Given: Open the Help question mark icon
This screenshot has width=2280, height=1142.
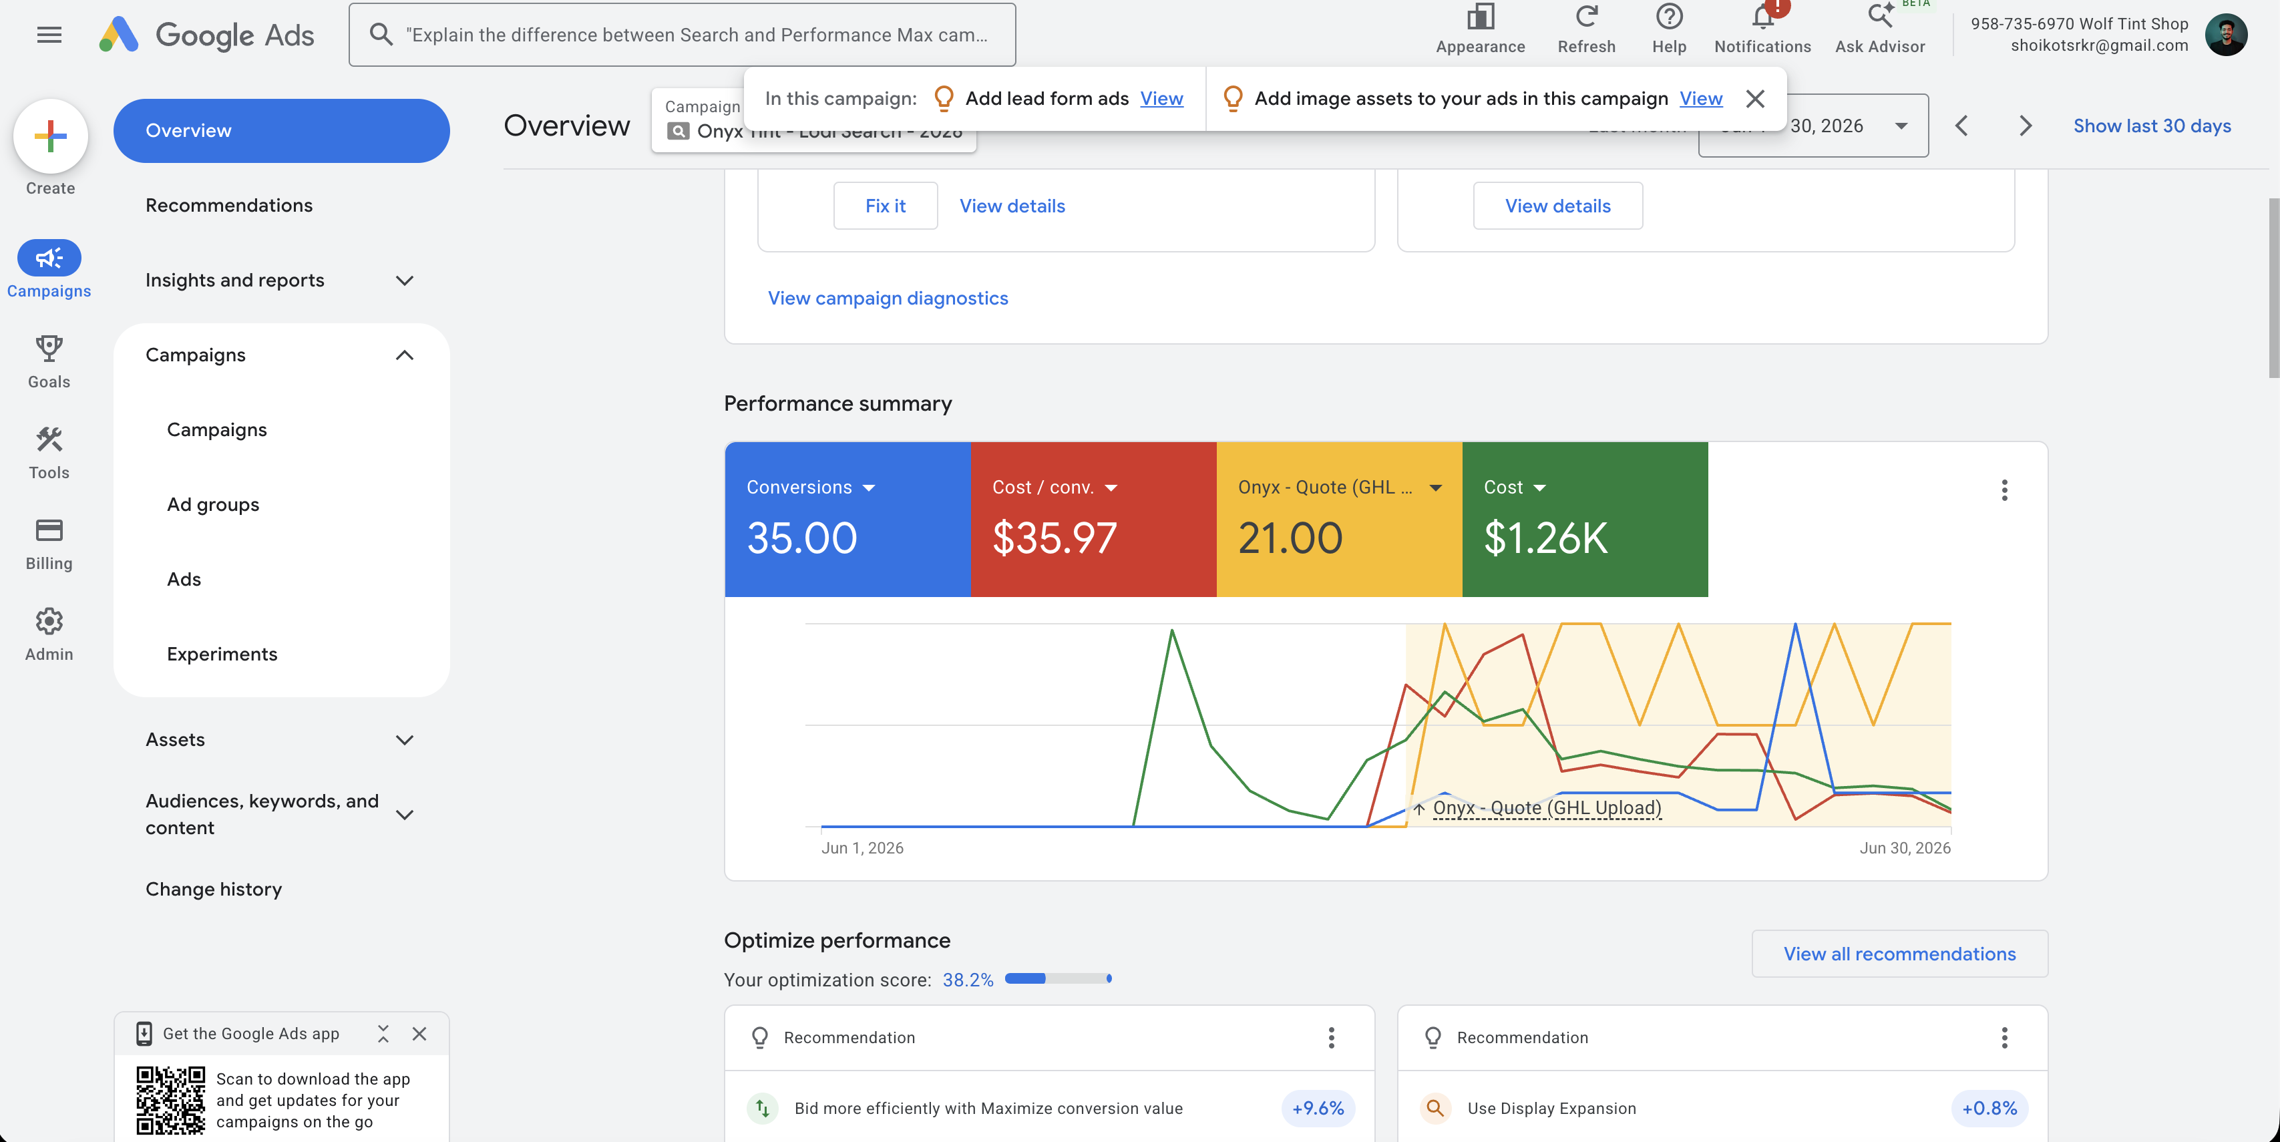Looking at the screenshot, I should [x=1668, y=17].
